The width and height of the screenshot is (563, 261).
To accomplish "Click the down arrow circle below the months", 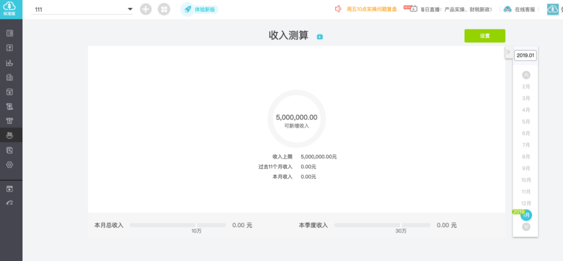I will pos(526,227).
